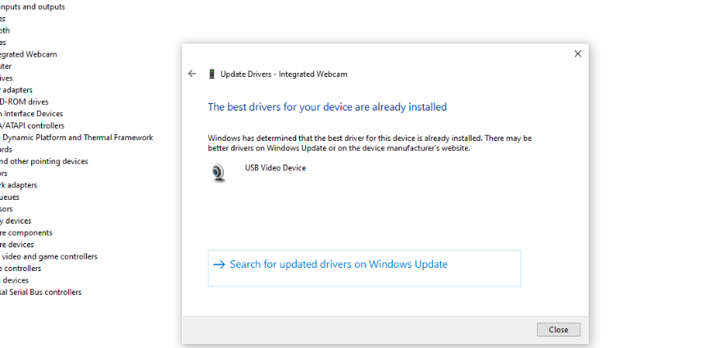This screenshot has width=701, height=348.
Task: Select the 'ards' tree row
Action: pyautogui.click(x=7, y=149)
